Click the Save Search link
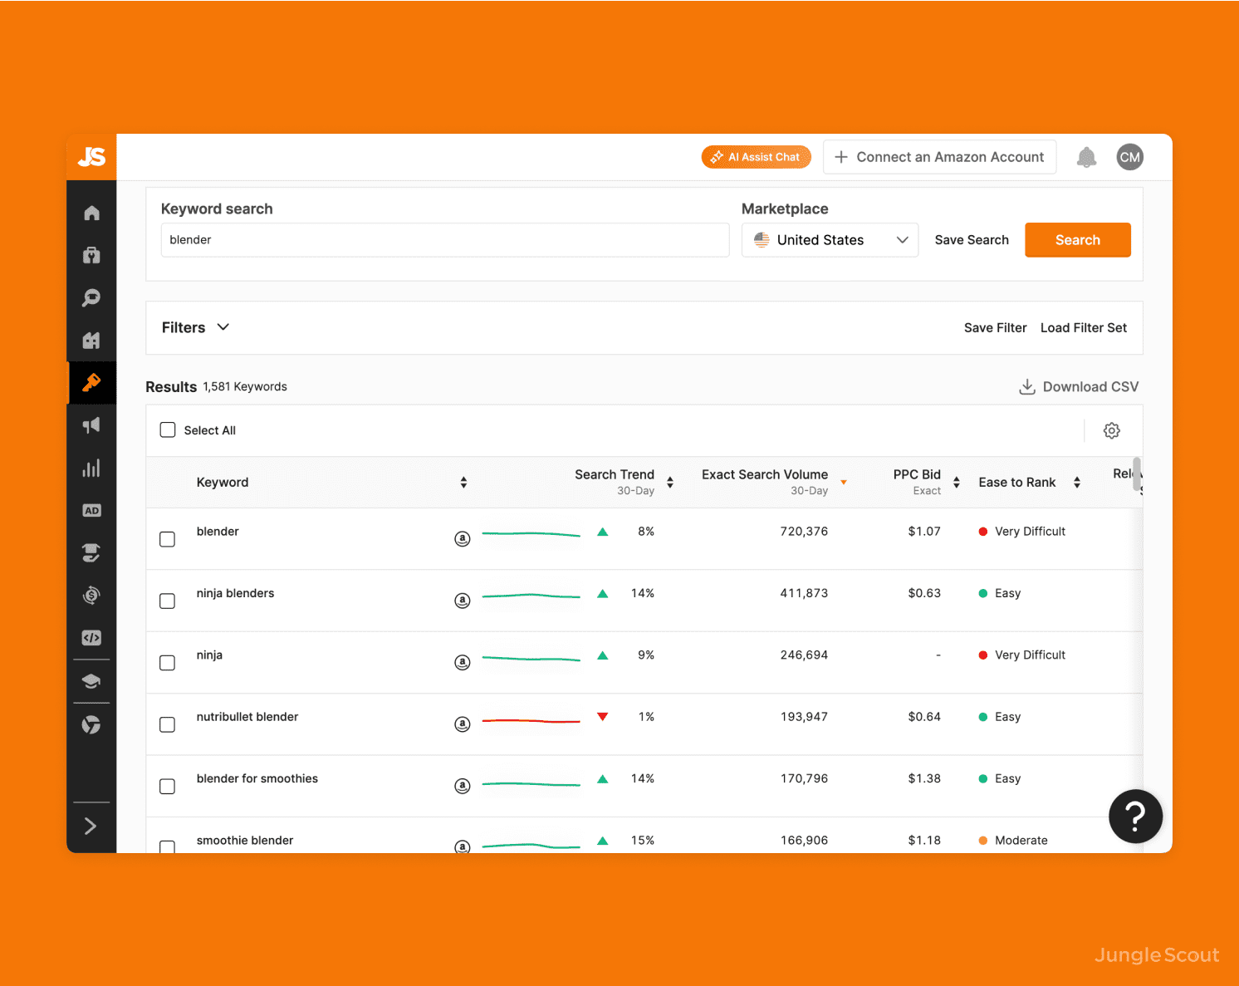The width and height of the screenshot is (1239, 986). [972, 240]
